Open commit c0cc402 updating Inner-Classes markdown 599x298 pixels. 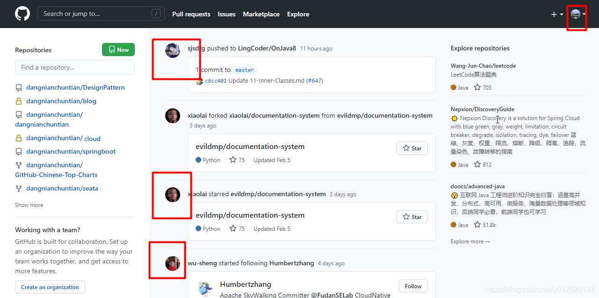pos(217,80)
